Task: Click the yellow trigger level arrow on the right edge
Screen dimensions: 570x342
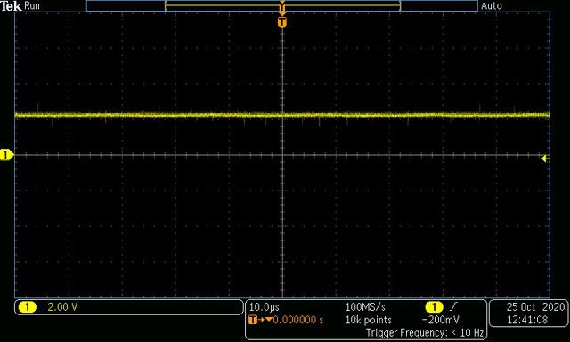Action: 545,159
